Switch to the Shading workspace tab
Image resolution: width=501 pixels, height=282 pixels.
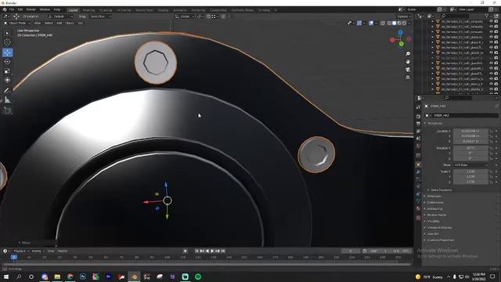click(163, 10)
